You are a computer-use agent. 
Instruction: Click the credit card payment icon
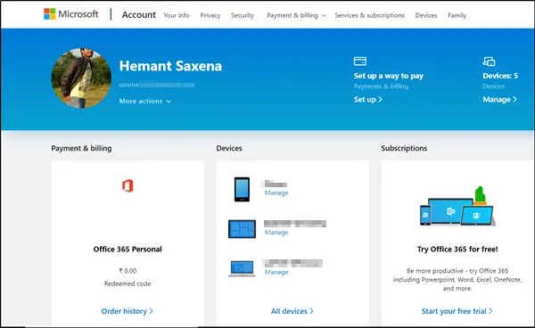click(360, 61)
